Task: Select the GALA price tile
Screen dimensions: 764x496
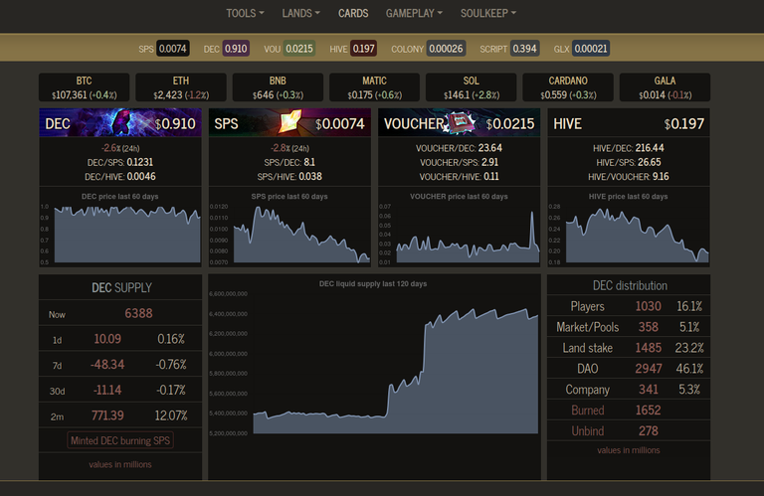Action: click(665, 87)
